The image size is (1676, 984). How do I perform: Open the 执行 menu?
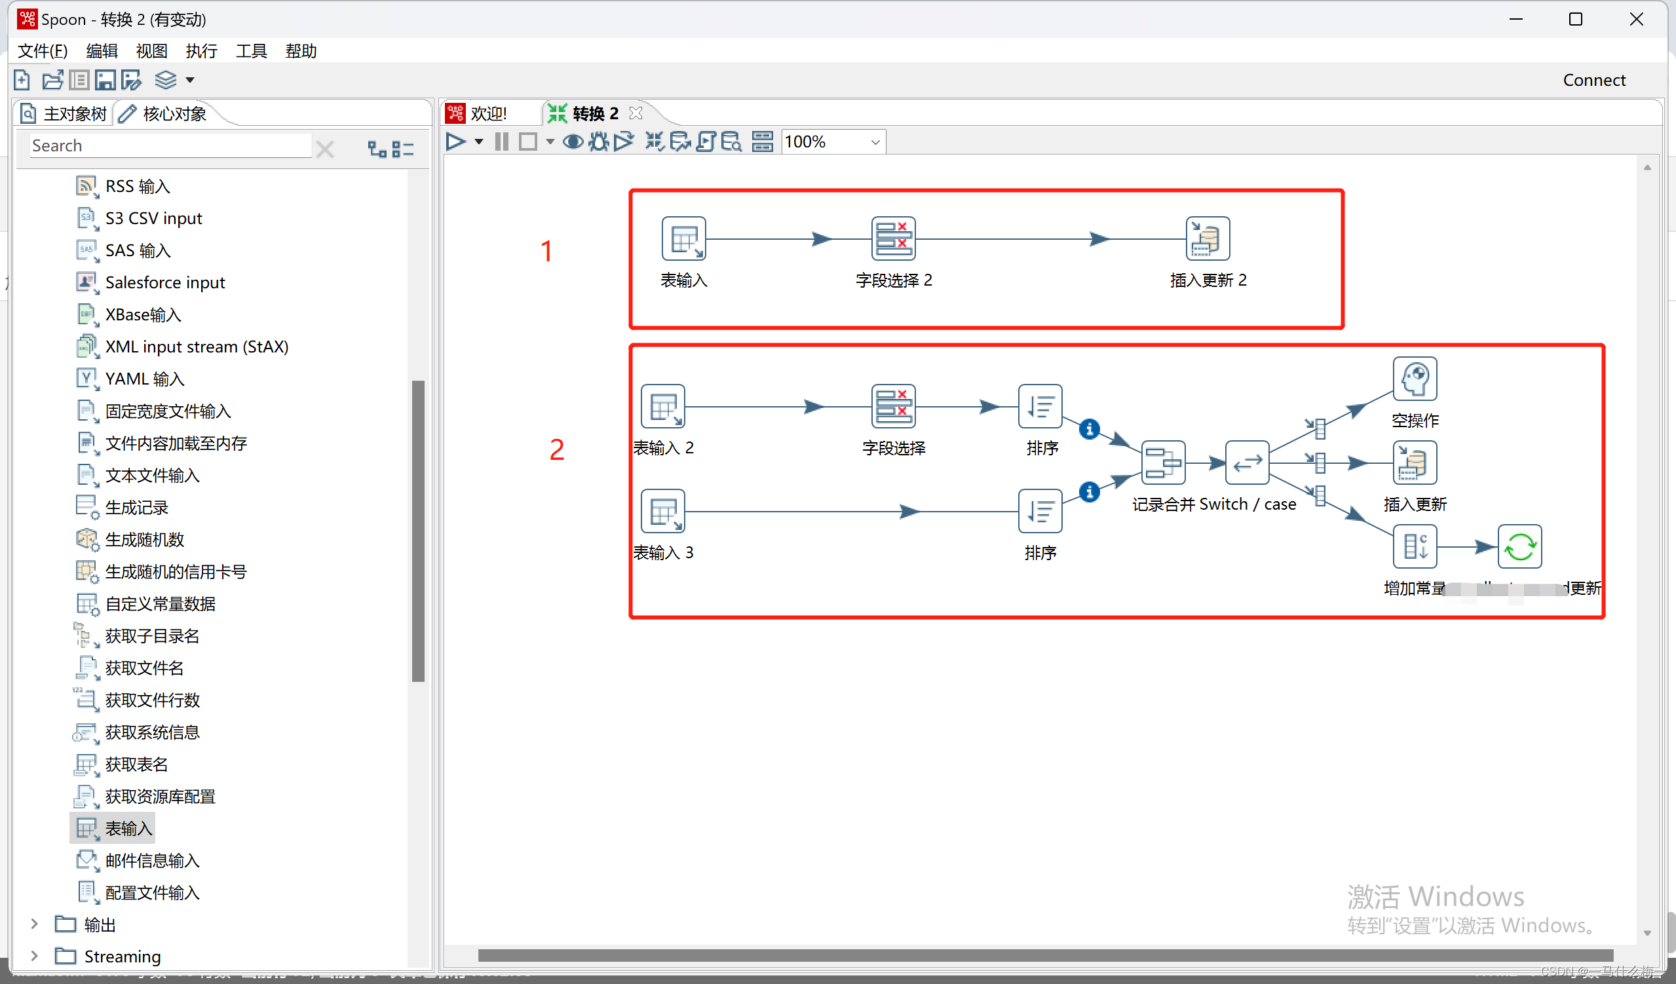[x=202, y=51]
